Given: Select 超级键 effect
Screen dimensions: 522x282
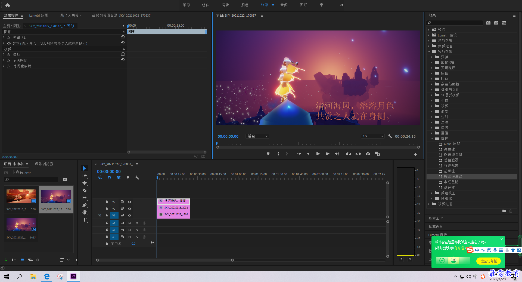Looking at the screenshot, I should tap(449, 171).
